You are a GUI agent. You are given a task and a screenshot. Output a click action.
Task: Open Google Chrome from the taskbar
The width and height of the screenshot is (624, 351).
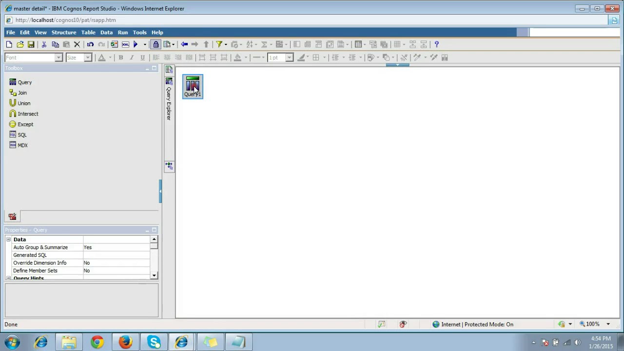pyautogui.click(x=97, y=342)
